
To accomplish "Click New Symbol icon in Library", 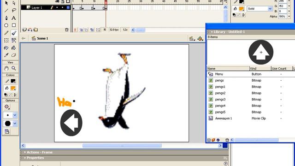I will (x=209, y=140).
